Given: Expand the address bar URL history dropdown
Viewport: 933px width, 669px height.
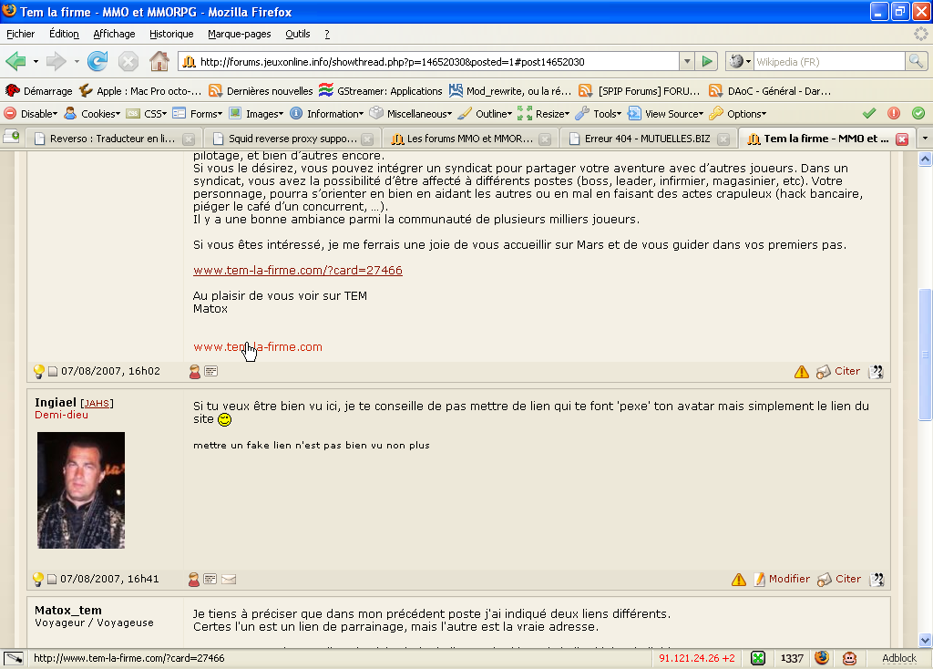Looking at the screenshot, I should click(687, 61).
